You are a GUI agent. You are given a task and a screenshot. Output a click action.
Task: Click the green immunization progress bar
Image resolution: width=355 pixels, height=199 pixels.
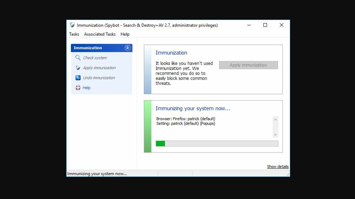217,144
